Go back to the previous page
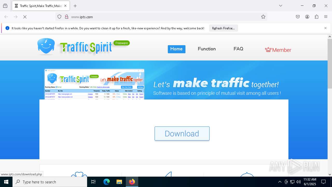Viewport: 332px width, 187px height. click(x=6, y=17)
